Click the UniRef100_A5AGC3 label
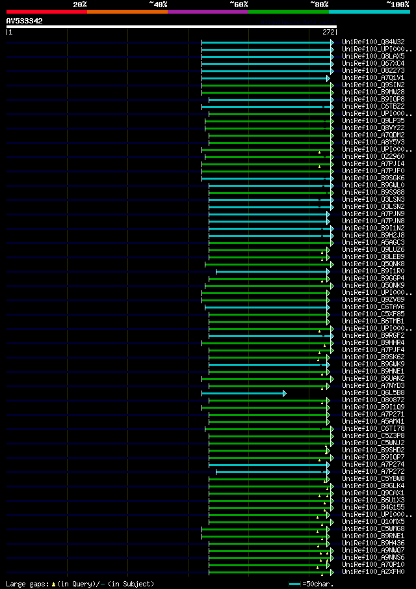Screen dimensions: 416x589 pyautogui.click(x=373, y=242)
